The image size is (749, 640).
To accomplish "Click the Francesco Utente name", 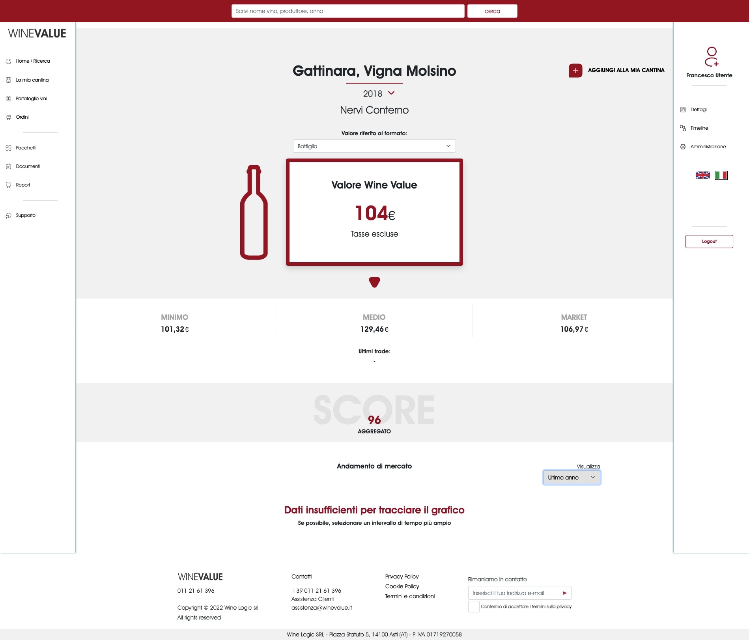I will pos(709,75).
